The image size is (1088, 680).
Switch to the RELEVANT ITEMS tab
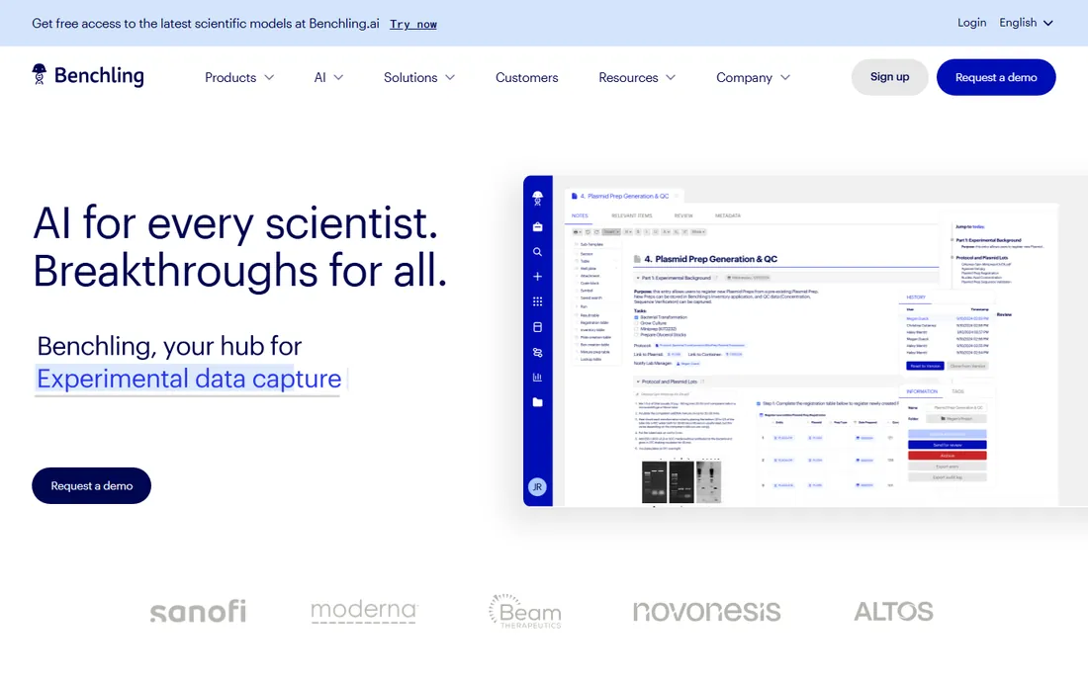[631, 215]
